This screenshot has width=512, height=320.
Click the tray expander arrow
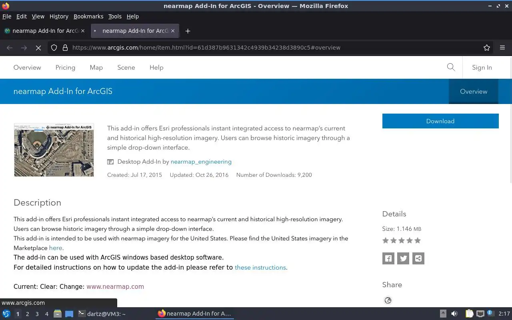click(443, 314)
